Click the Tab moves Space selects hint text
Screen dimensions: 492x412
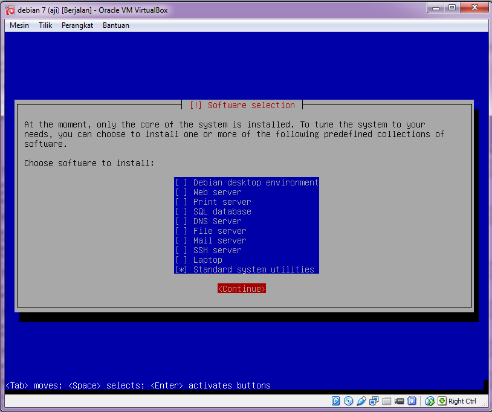pos(138,385)
